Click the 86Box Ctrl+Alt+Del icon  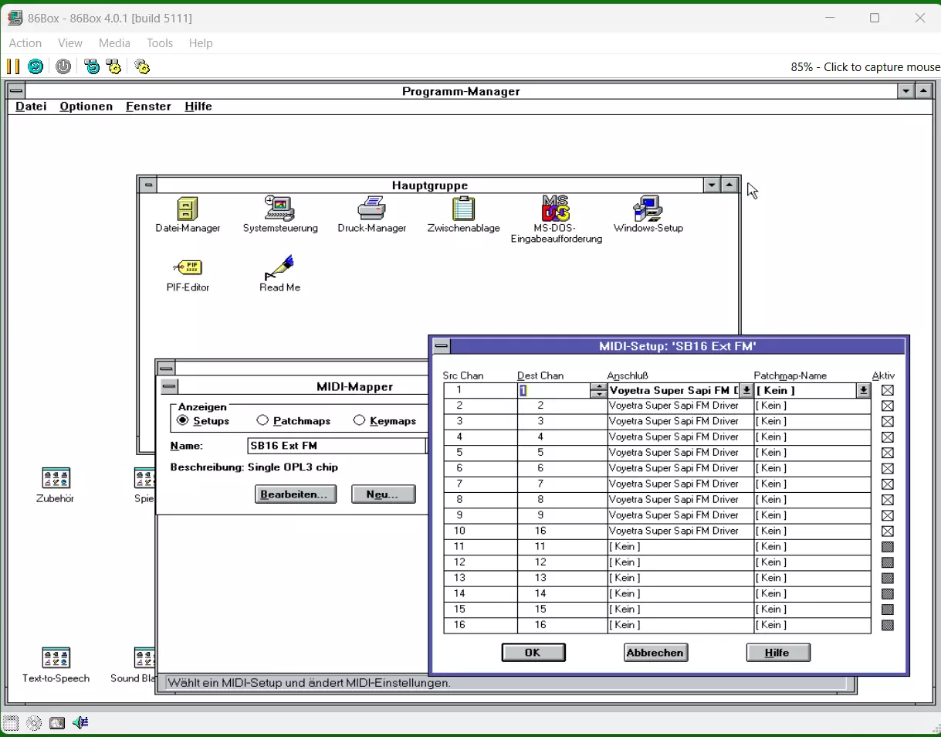pos(92,66)
